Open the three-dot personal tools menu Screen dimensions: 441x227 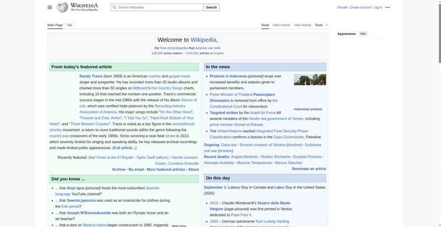(x=388, y=7)
